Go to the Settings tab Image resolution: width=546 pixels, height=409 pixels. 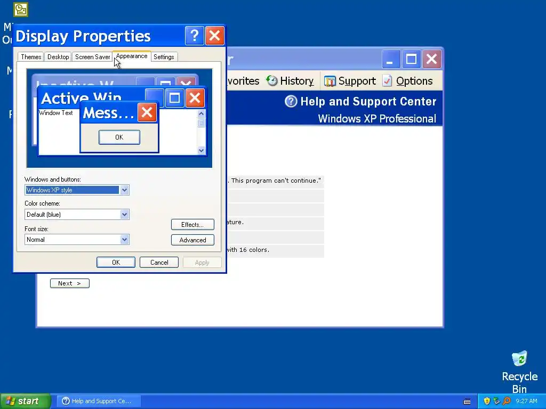pyautogui.click(x=164, y=56)
